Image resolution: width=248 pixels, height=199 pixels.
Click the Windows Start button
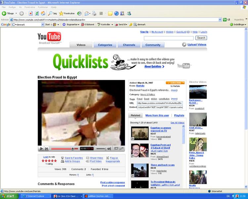pyautogui.click(x=9, y=196)
